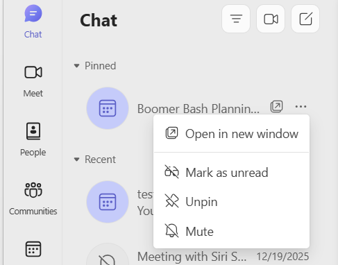Select Unpin from context menu
This screenshot has height=265, width=338.
[x=231, y=202]
